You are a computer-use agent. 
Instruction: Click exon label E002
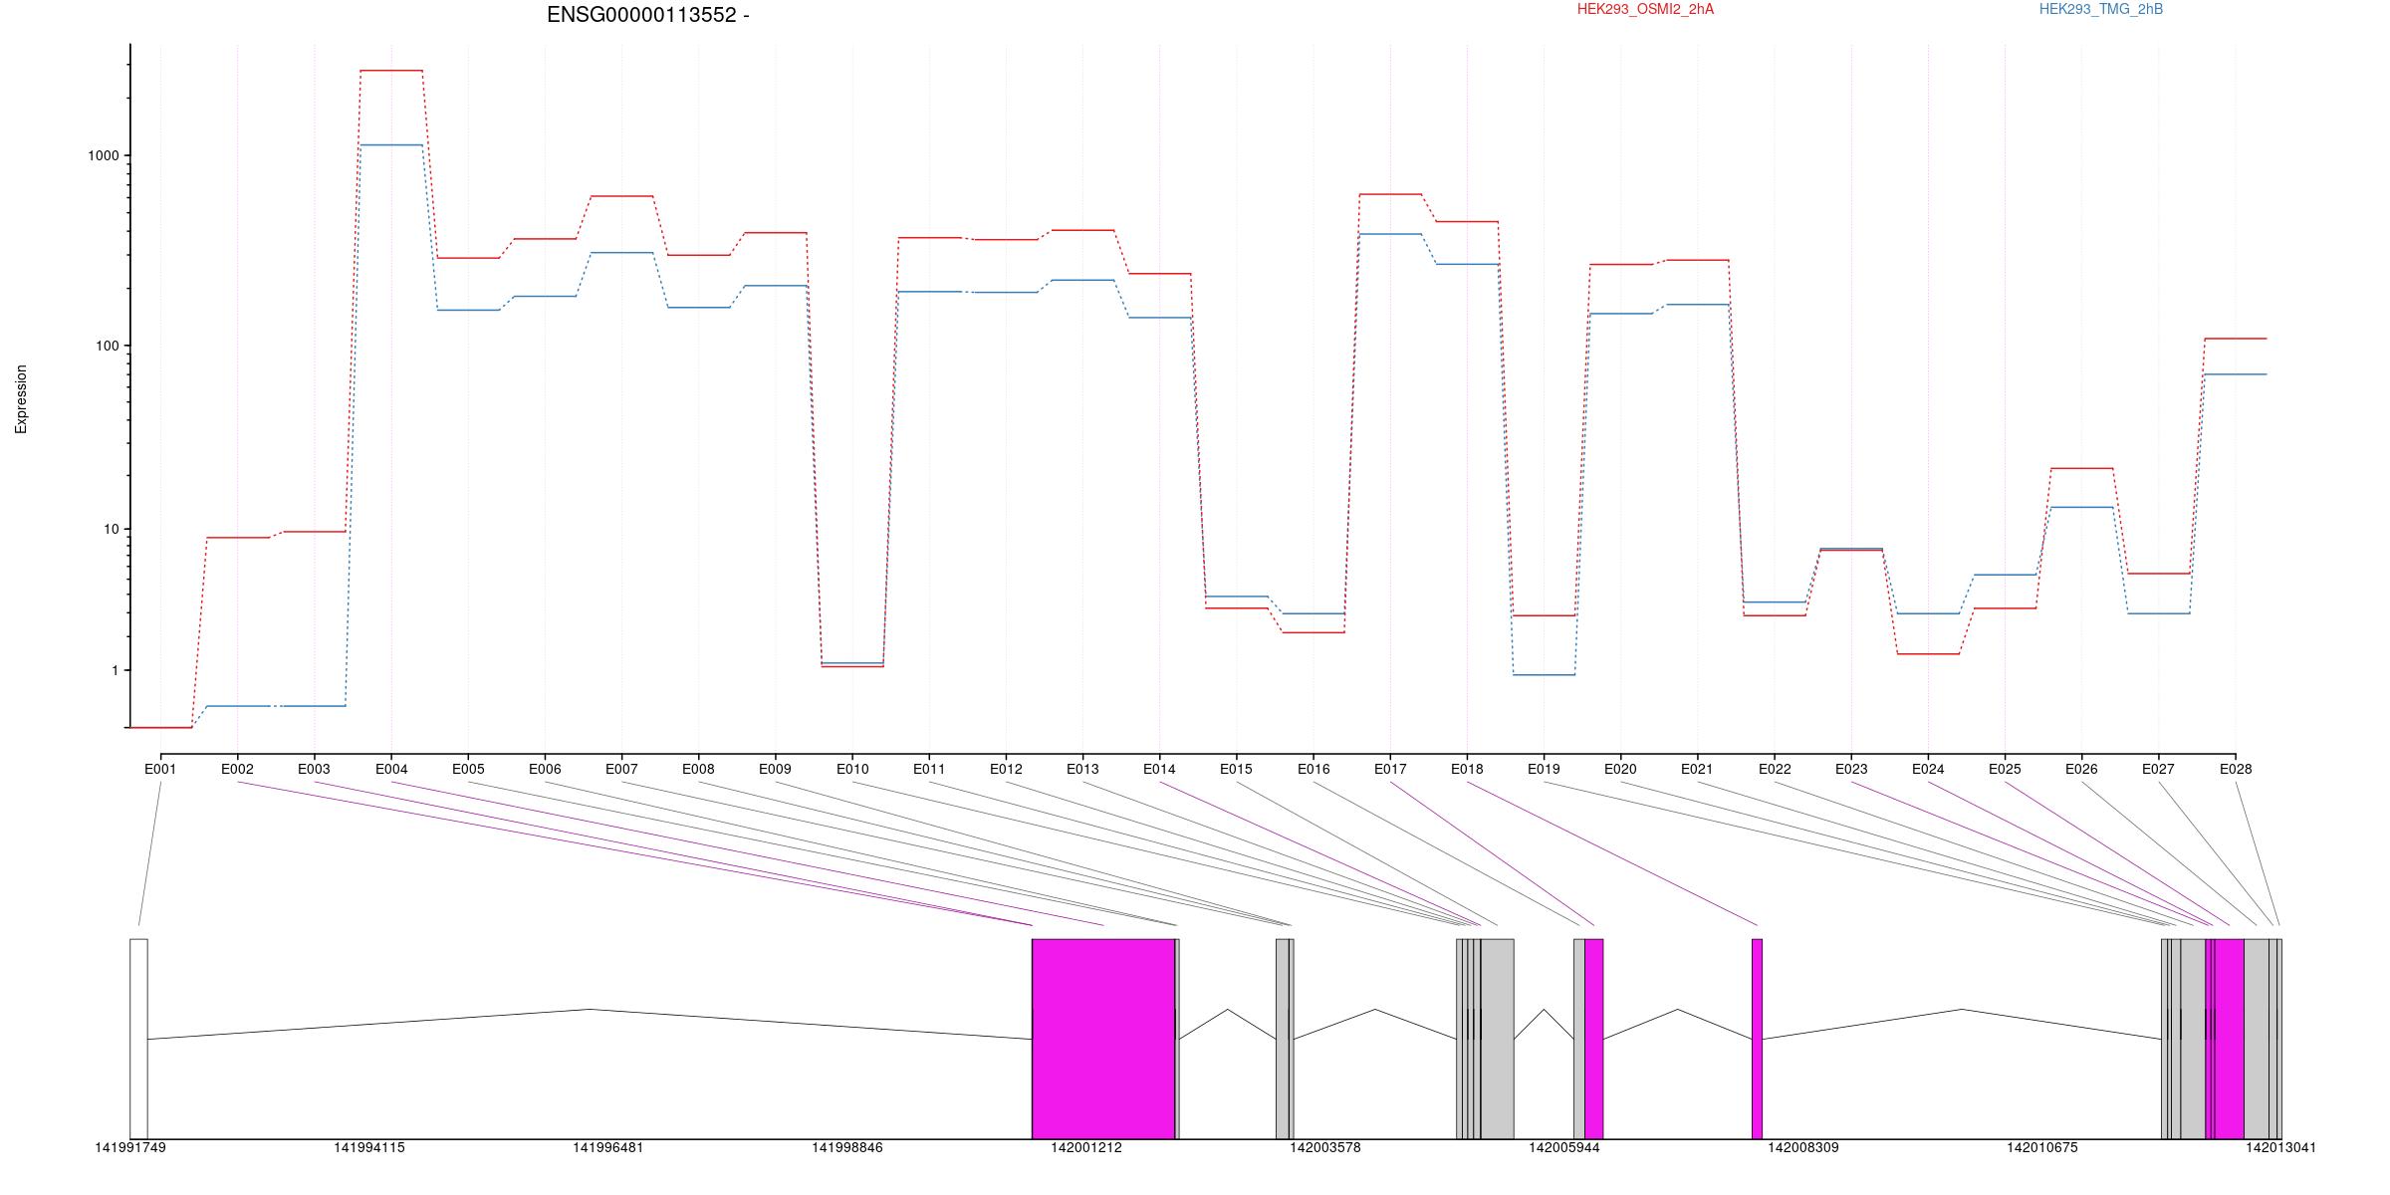point(237,769)
